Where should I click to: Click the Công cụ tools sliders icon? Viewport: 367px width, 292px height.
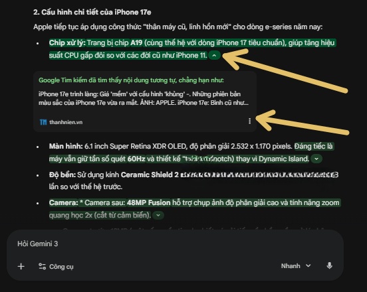coord(42,266)
